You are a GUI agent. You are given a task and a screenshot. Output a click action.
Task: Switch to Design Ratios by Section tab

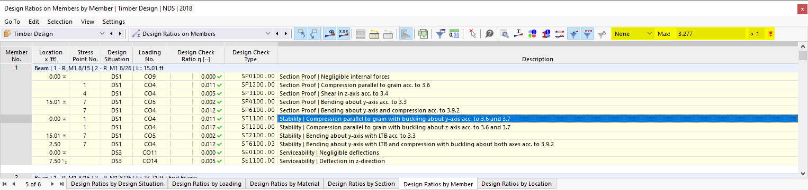[361, 184]
